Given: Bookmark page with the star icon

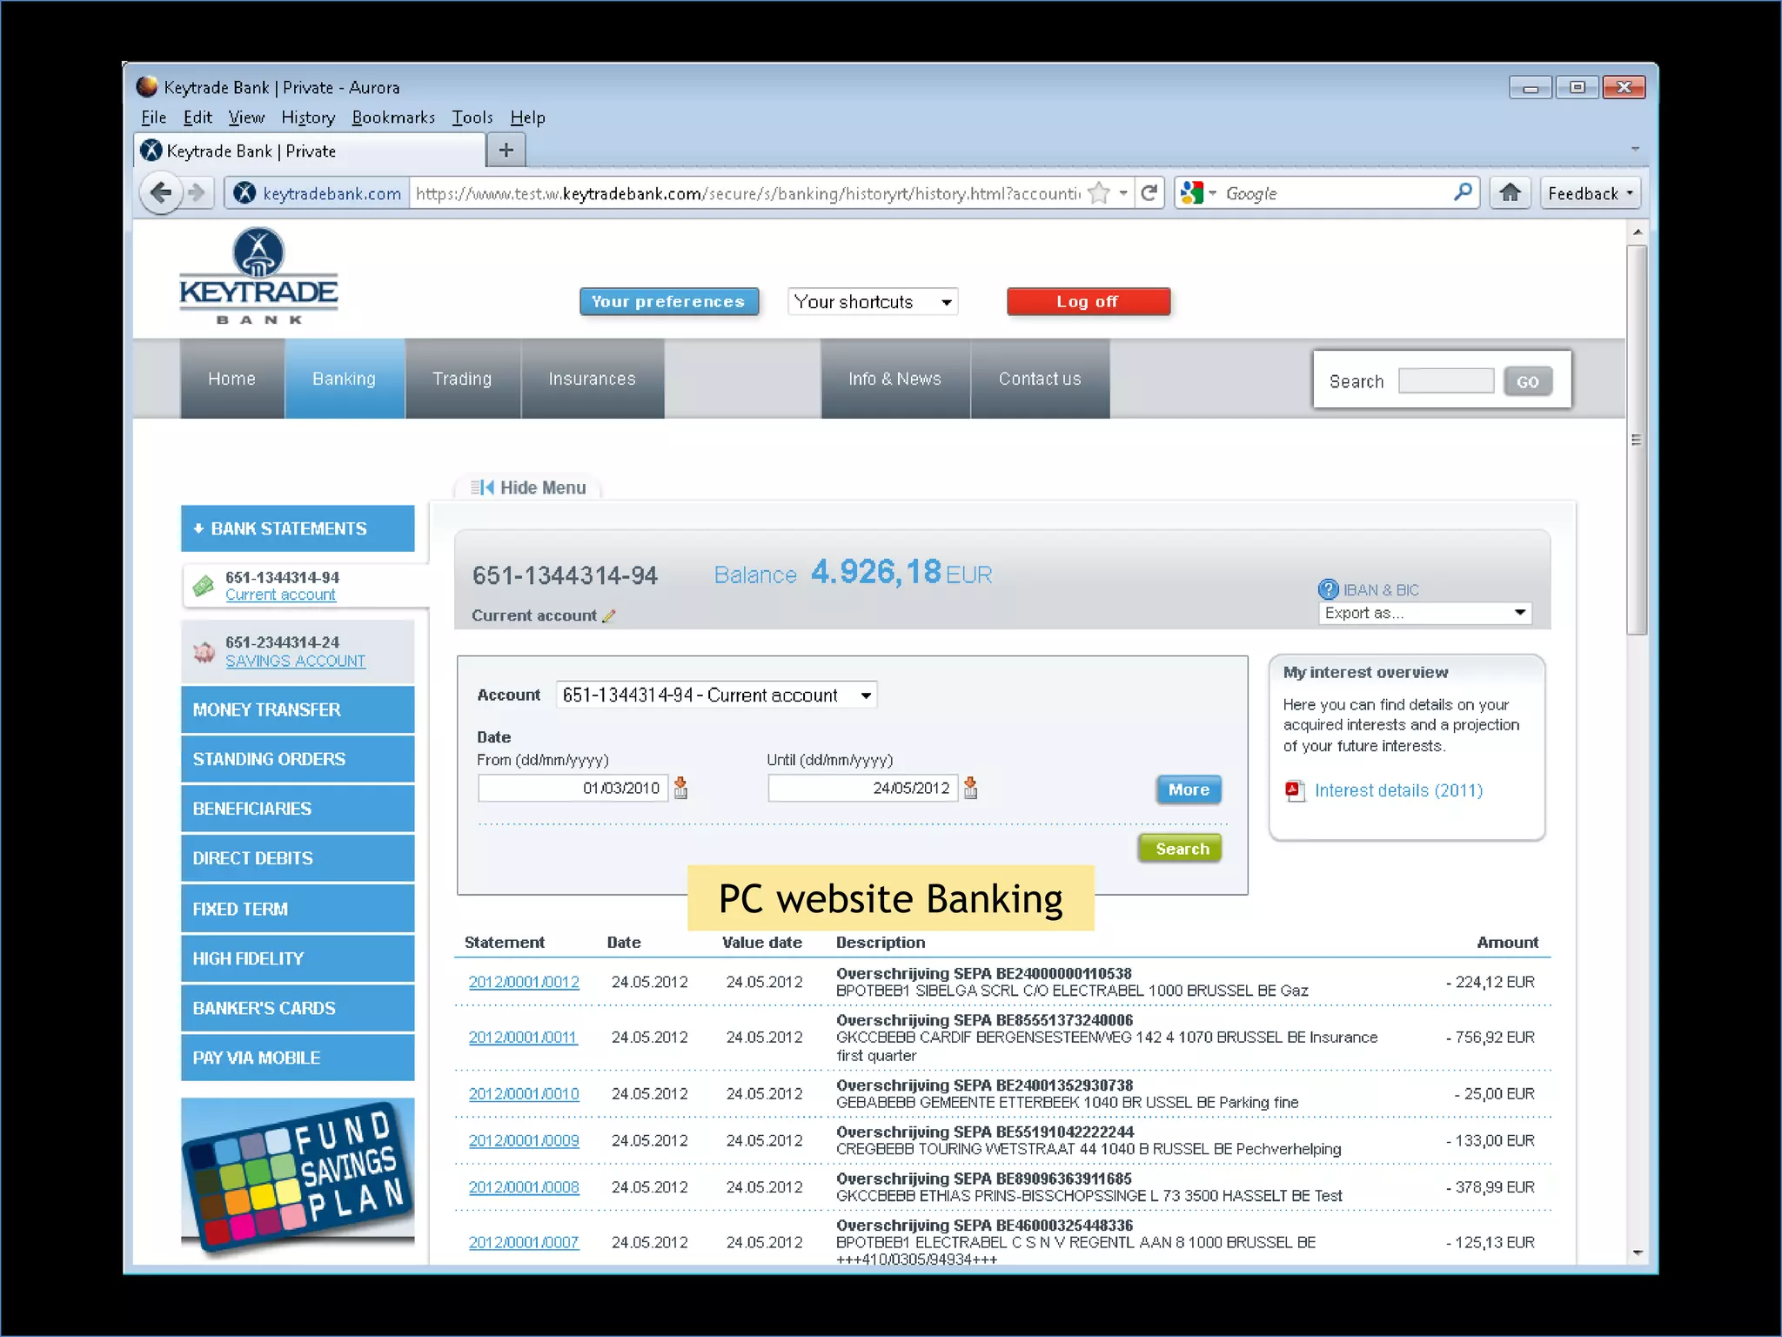Looking at the screenshot, I should (1099, 193).
